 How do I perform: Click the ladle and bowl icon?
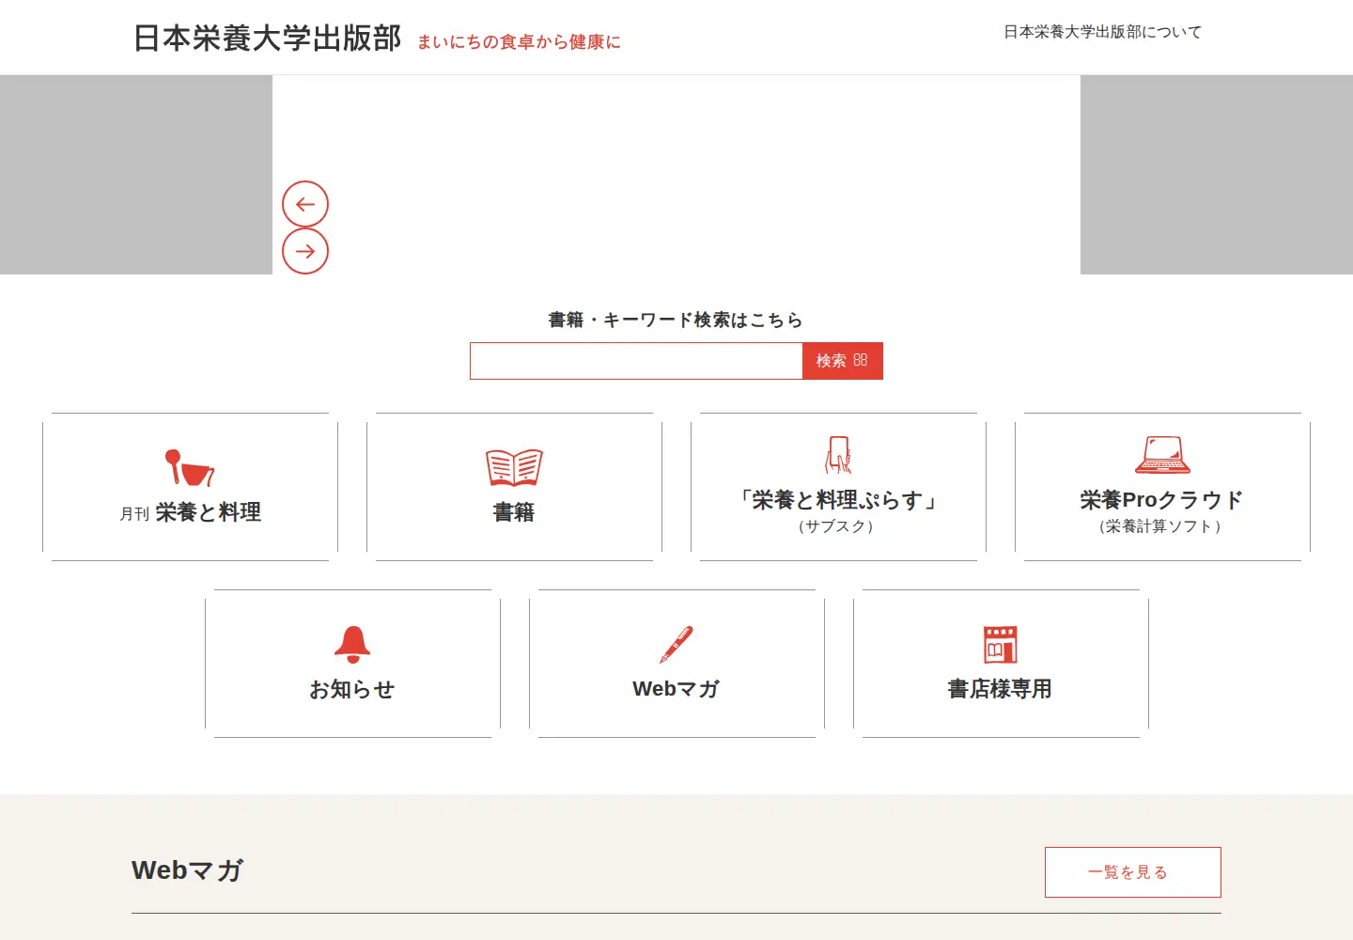[190, 467]
